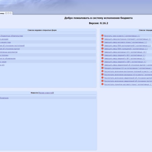Select red marker for 'Завершить ввод уведомлений об уточнении выплат'
152x152 pixels.
[102, 65]
